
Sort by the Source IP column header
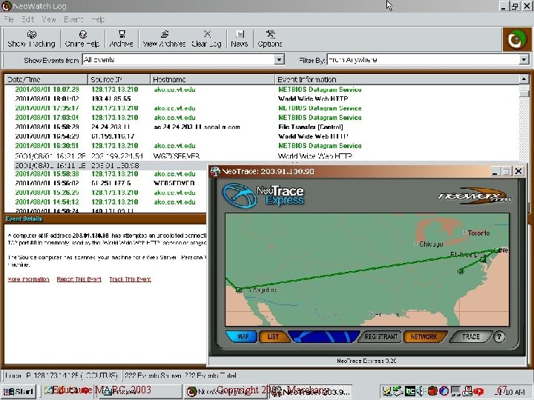point(119,79)
